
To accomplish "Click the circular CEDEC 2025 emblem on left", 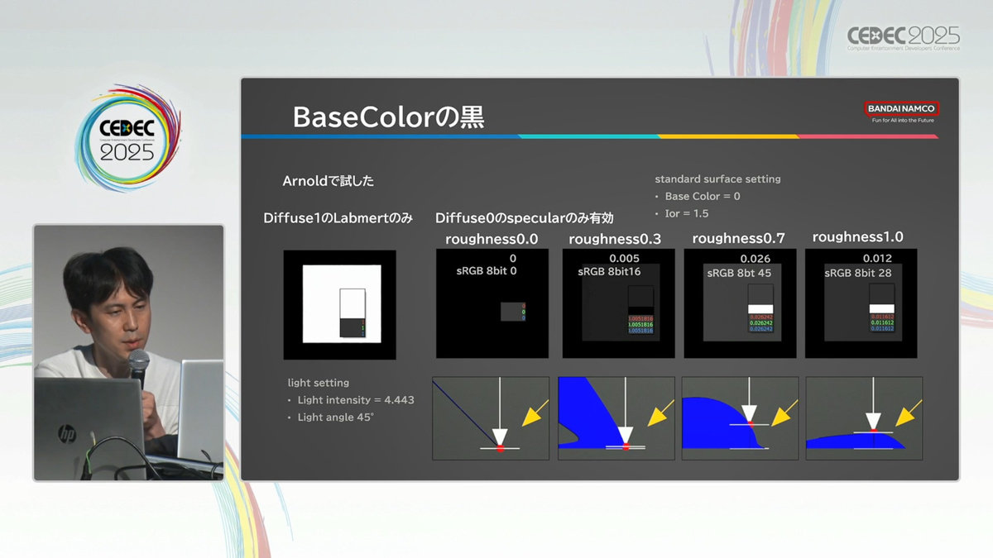I will pyautogui.click(x=127, y=138).
